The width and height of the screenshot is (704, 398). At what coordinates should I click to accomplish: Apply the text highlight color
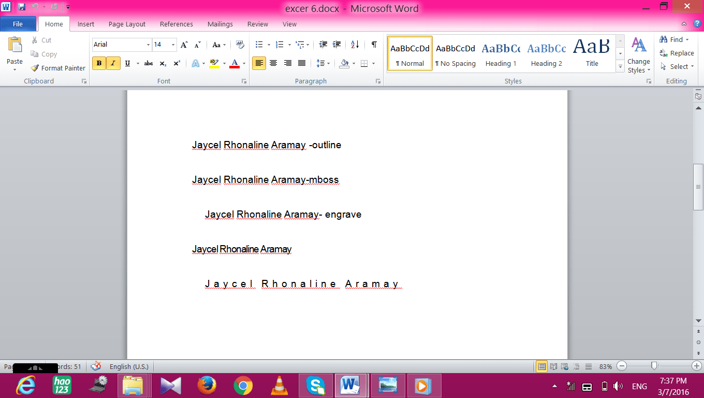tap(215, 63)
